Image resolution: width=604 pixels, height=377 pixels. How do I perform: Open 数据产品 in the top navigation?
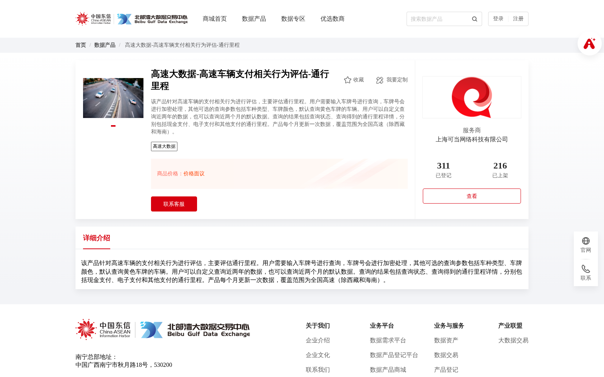coord(254,19)
